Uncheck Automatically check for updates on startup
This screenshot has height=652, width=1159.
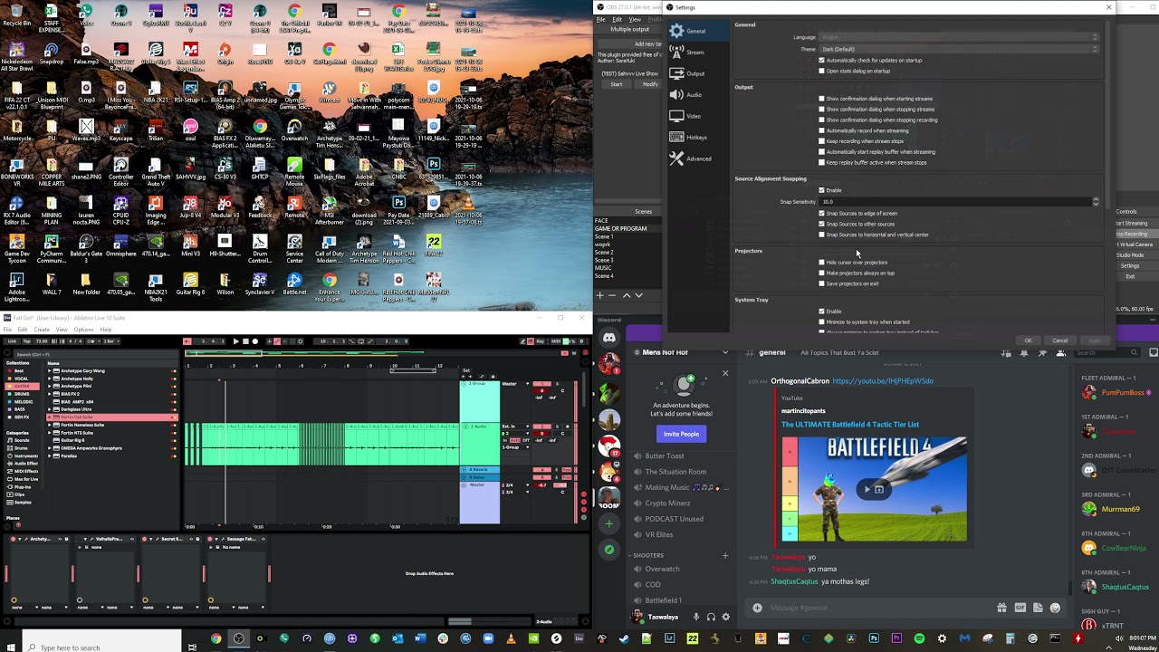coord(822,61)
